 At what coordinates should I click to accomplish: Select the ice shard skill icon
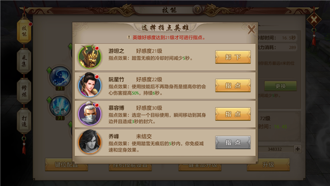(60, 106)
